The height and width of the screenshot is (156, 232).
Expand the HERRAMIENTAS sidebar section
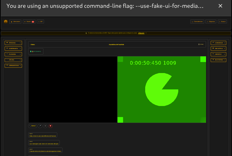[x=13, y=66]
